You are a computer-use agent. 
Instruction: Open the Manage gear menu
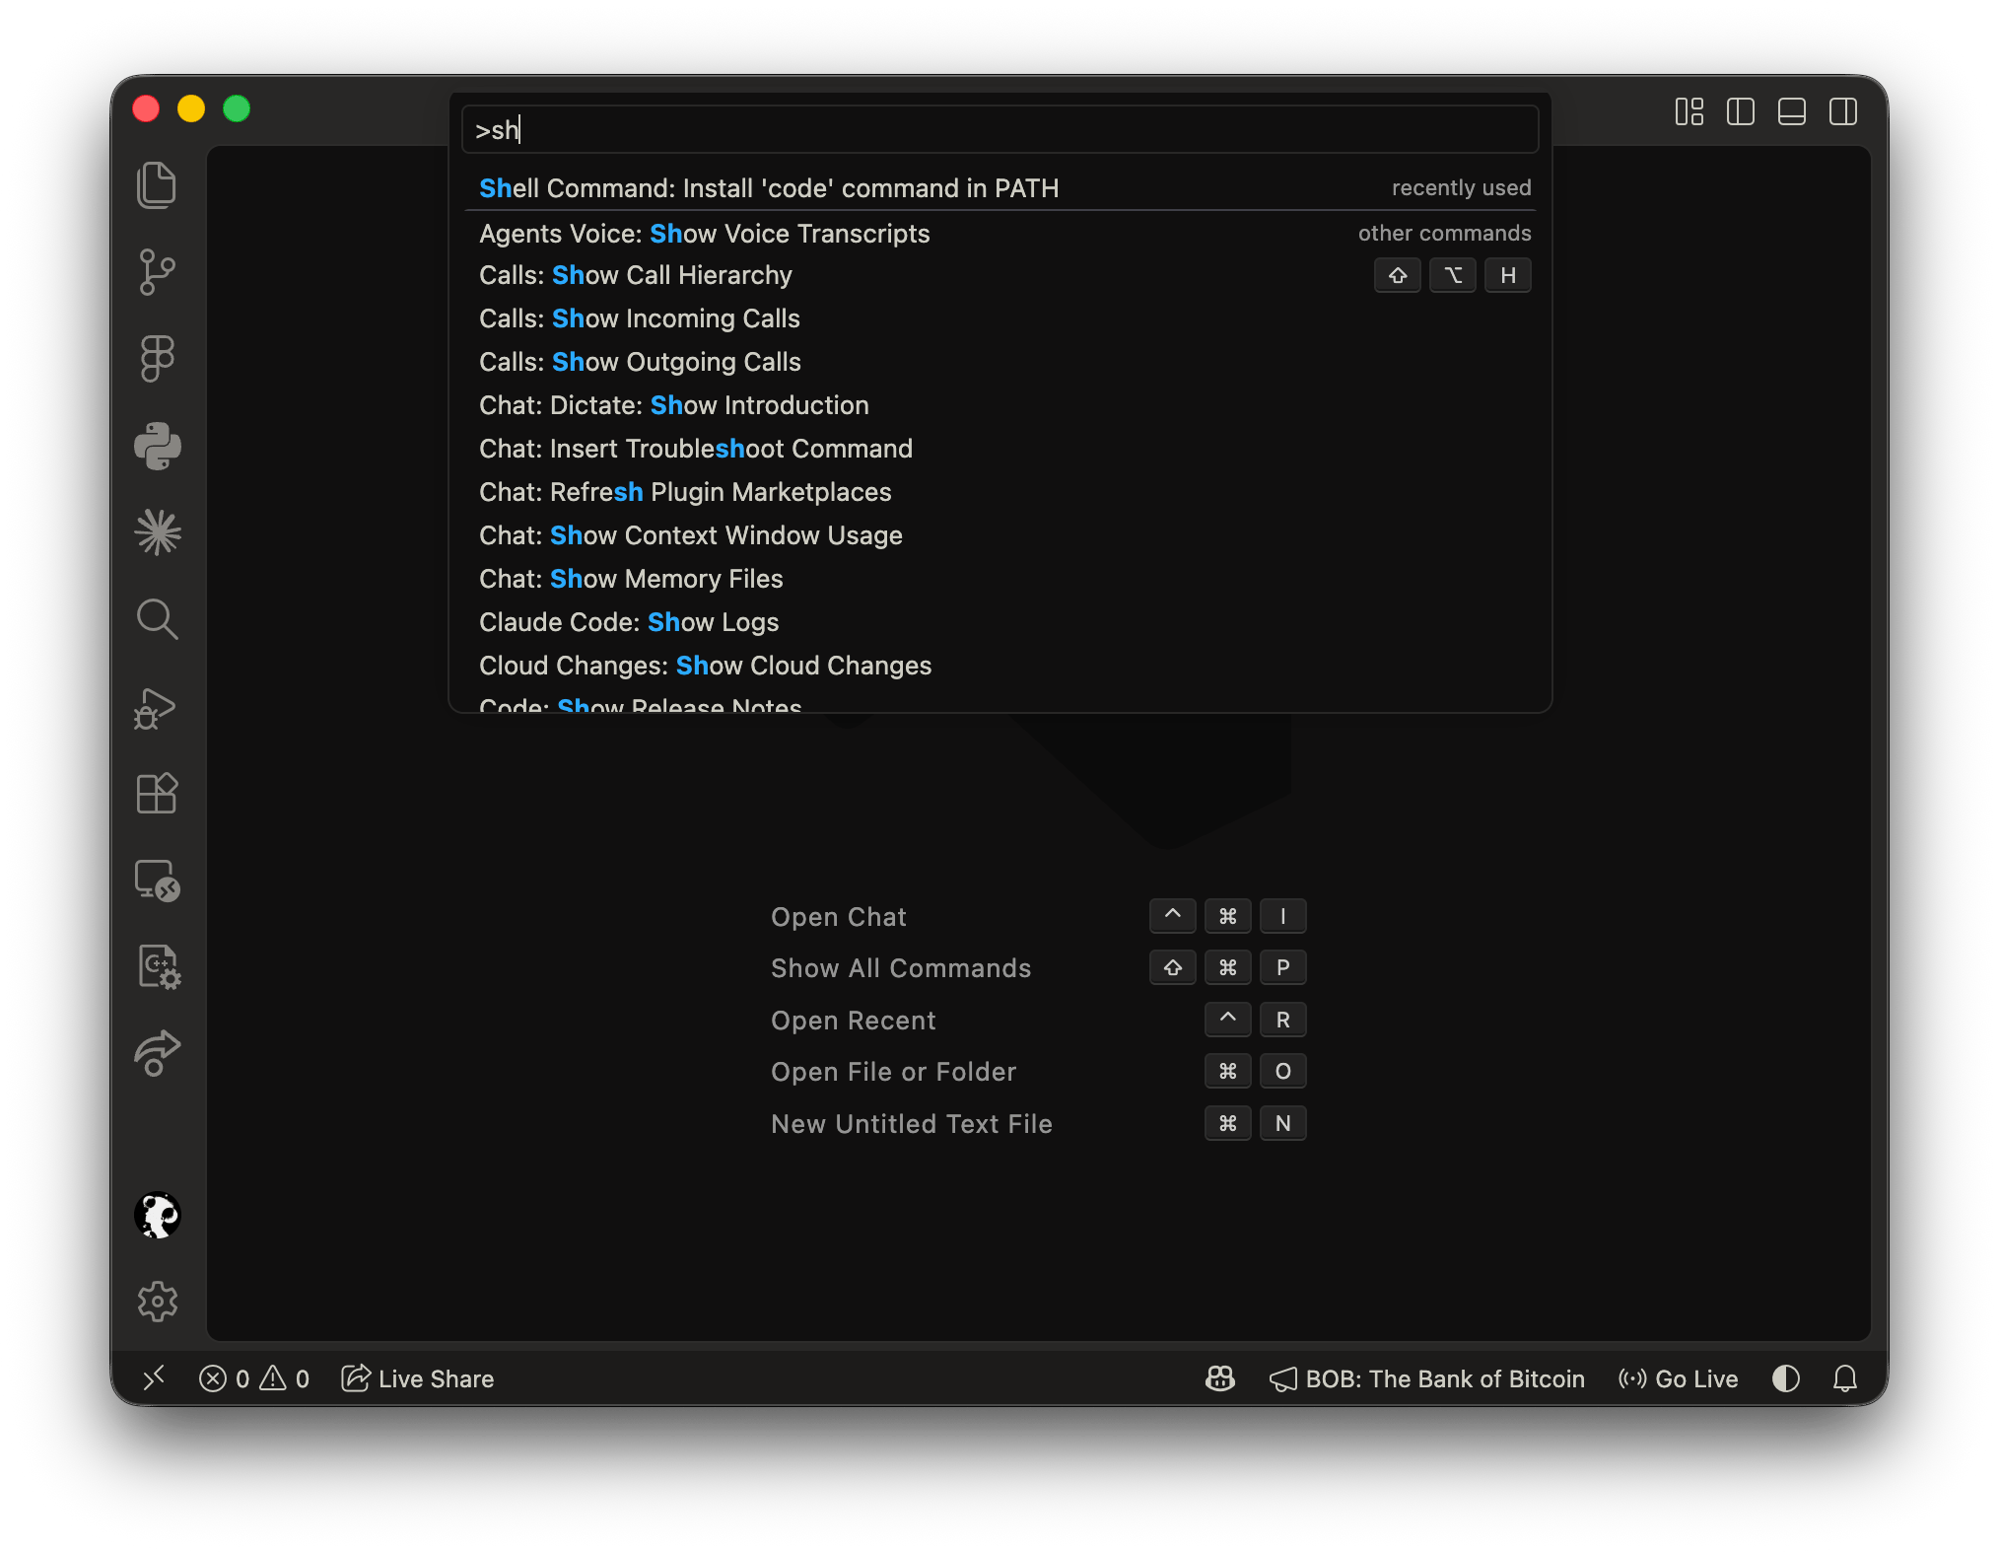(158, 1302)
